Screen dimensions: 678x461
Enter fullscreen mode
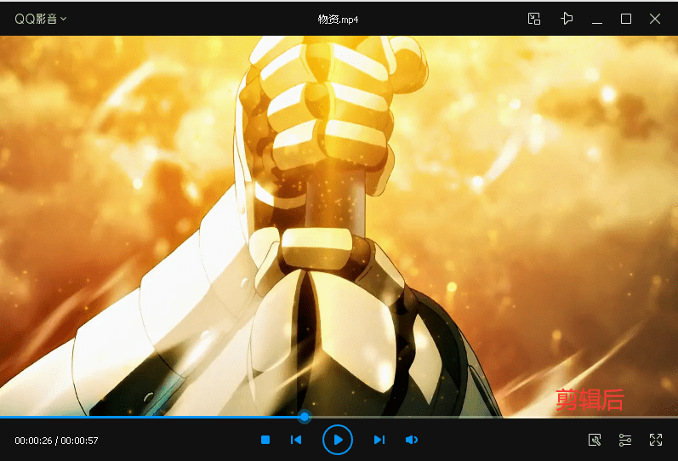(656, 440)
